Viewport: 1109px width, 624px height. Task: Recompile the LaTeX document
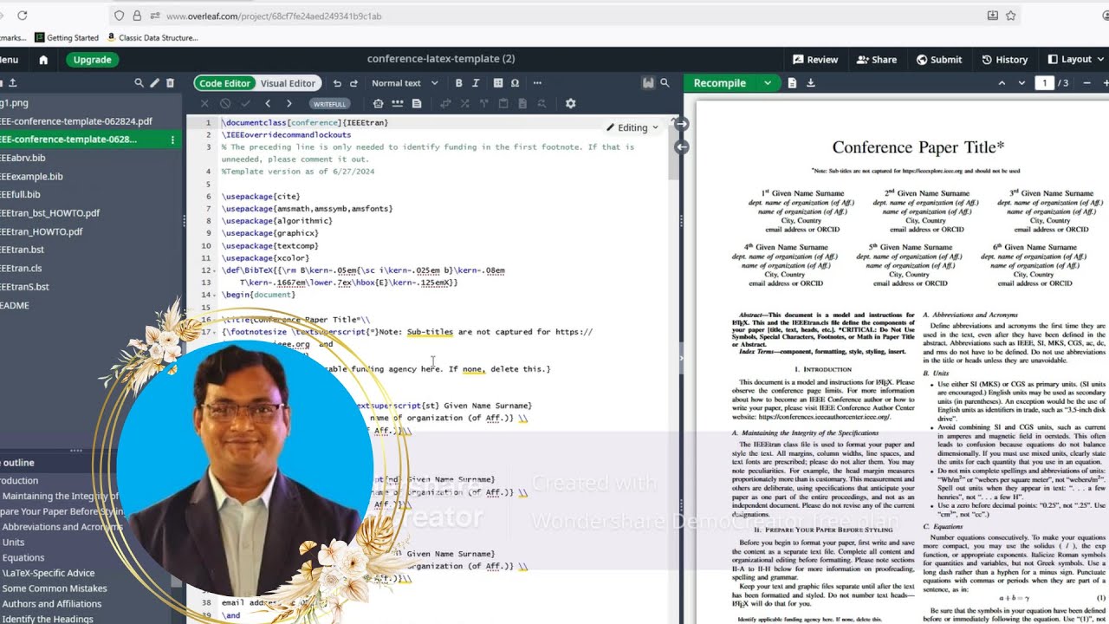coord(720,83)
